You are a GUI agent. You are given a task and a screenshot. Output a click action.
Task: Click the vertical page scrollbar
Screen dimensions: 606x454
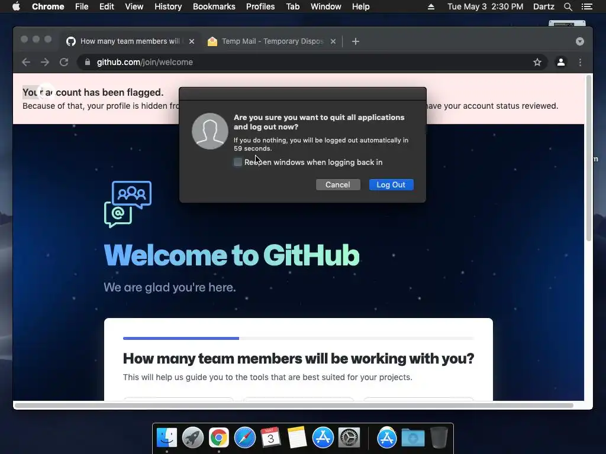tap(589, 158)
